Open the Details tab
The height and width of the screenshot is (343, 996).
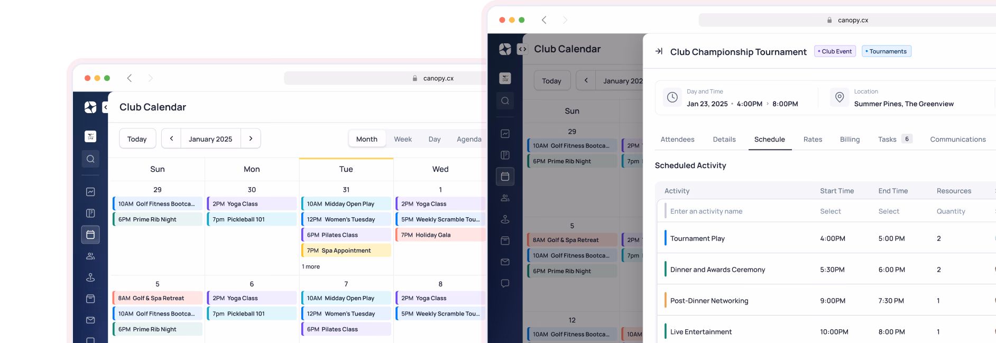(x=724, y=140)
